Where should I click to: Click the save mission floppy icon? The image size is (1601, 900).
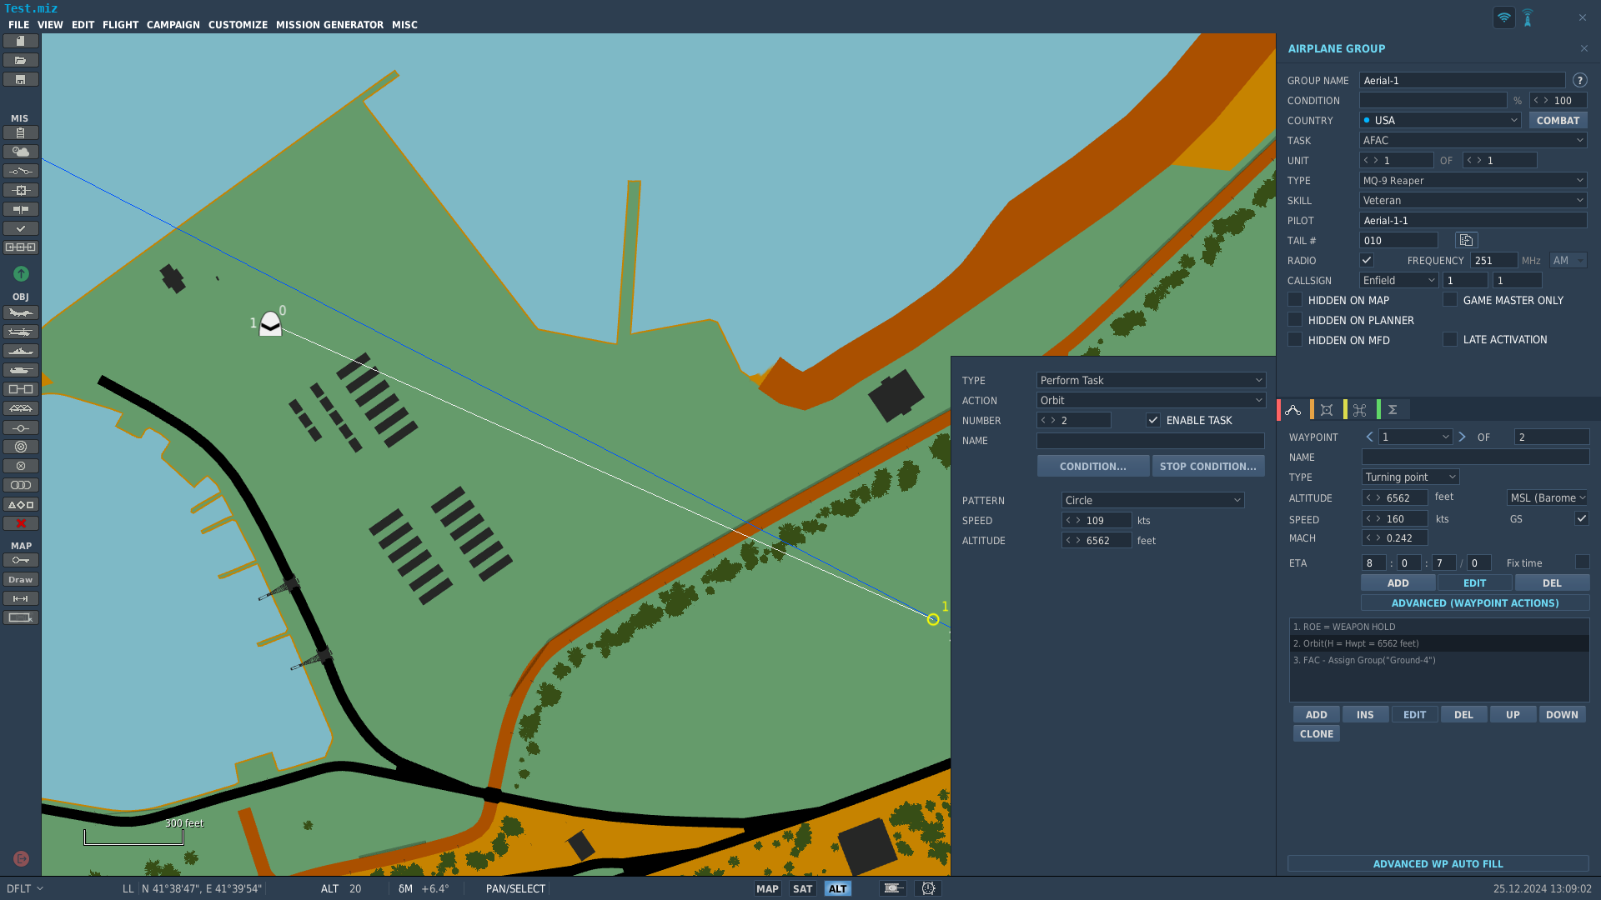click(x=21, y=79)
